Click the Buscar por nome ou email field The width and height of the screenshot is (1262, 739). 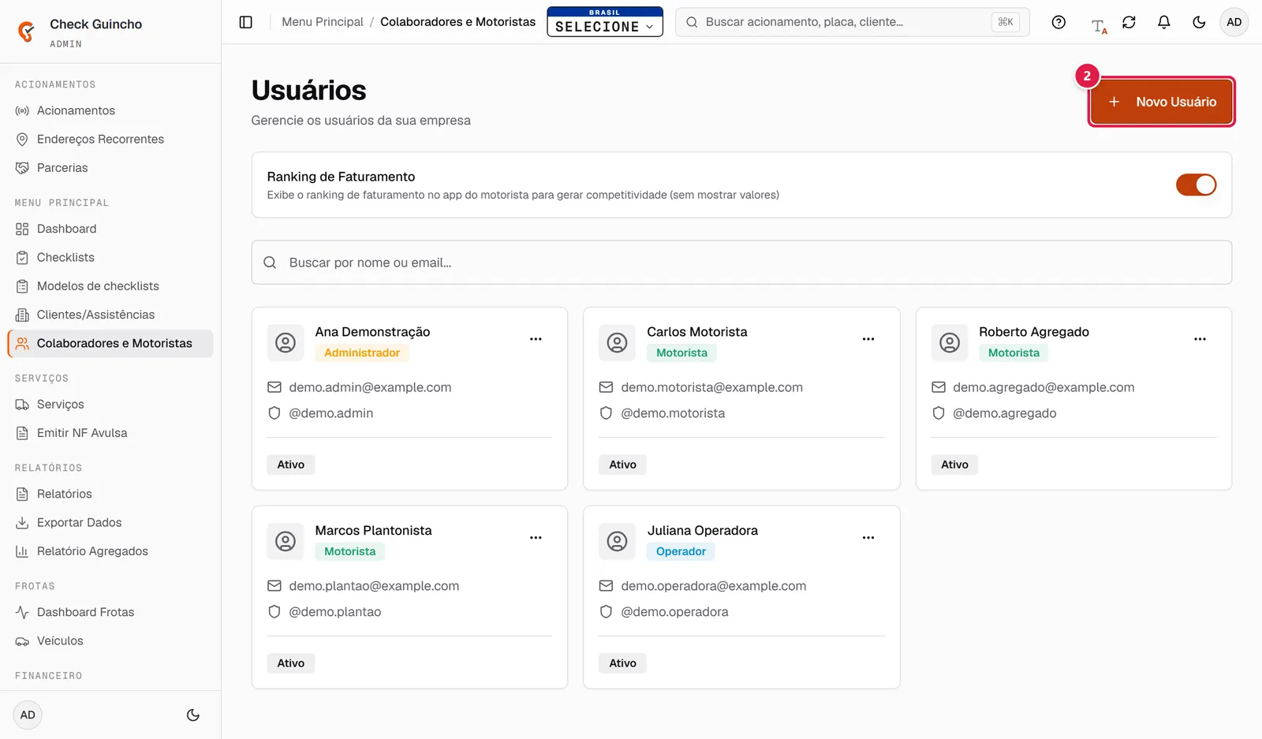pos(741,263)
